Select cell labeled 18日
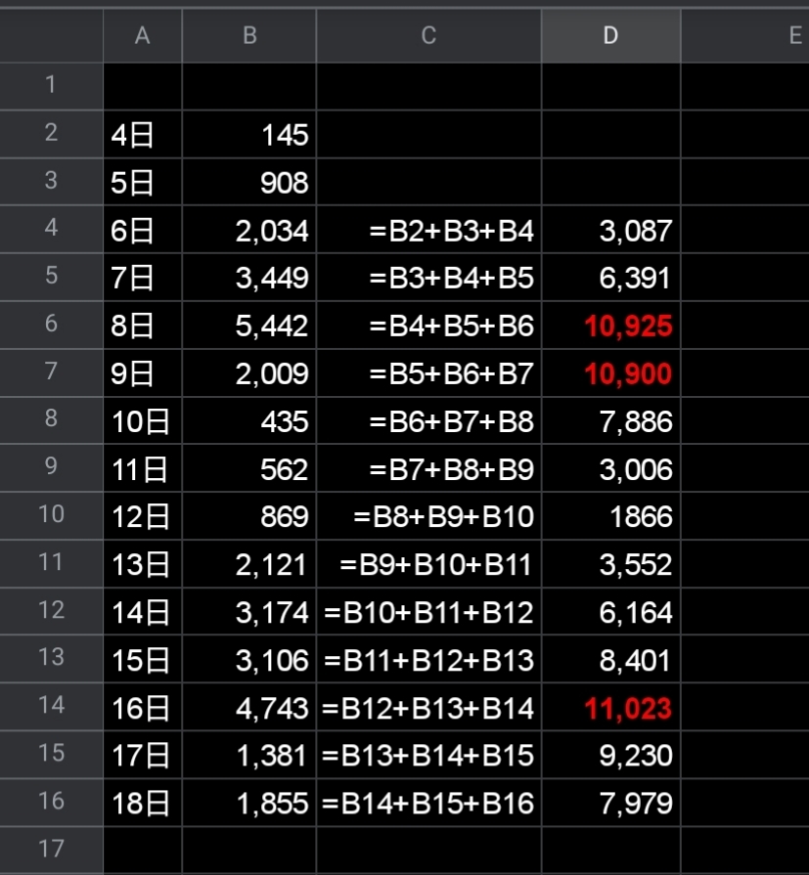Screen dimensions: 809x875 143,804
